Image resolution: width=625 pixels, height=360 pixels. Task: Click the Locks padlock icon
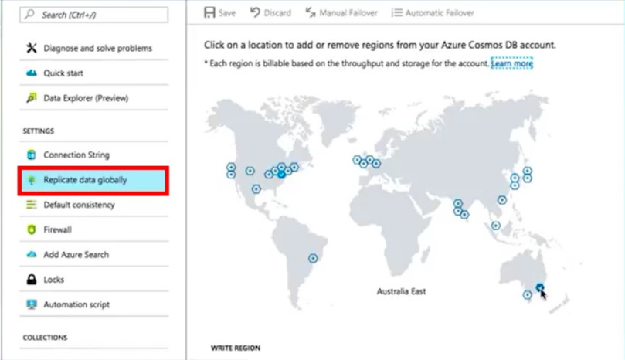point(32,280)
